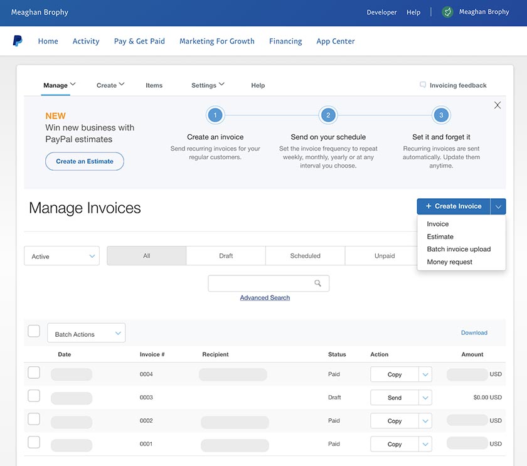Click the Invoicing feedback speech bubble icon
Screen dimensions: 527x466
[x=423, y=85]
